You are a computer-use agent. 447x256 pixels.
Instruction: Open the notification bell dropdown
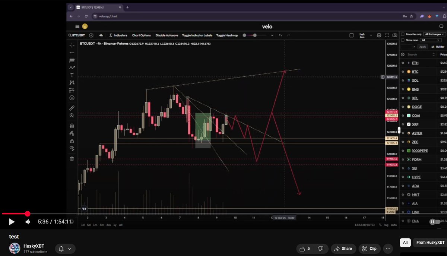pyautogui.click(x=65, y=249)
